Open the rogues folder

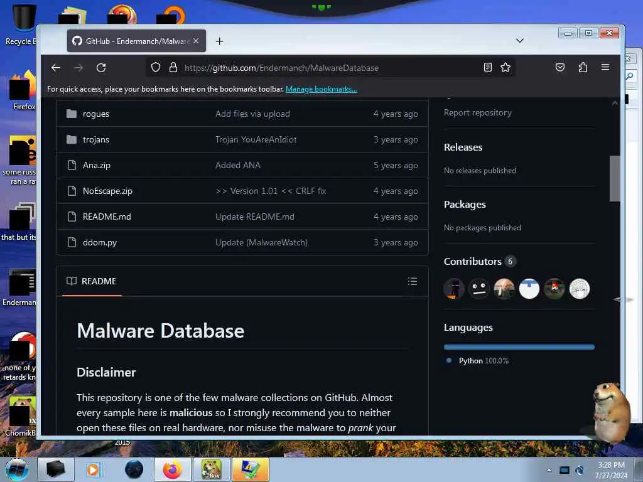point(96,114)
